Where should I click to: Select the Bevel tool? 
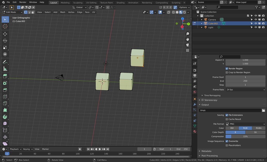[x=5, y=90]
